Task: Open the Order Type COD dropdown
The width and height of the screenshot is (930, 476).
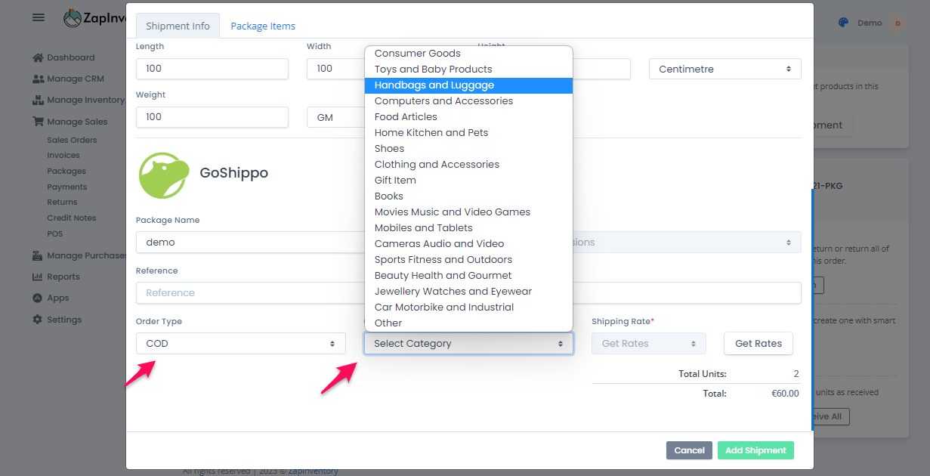Action: [x=240, y=344]
